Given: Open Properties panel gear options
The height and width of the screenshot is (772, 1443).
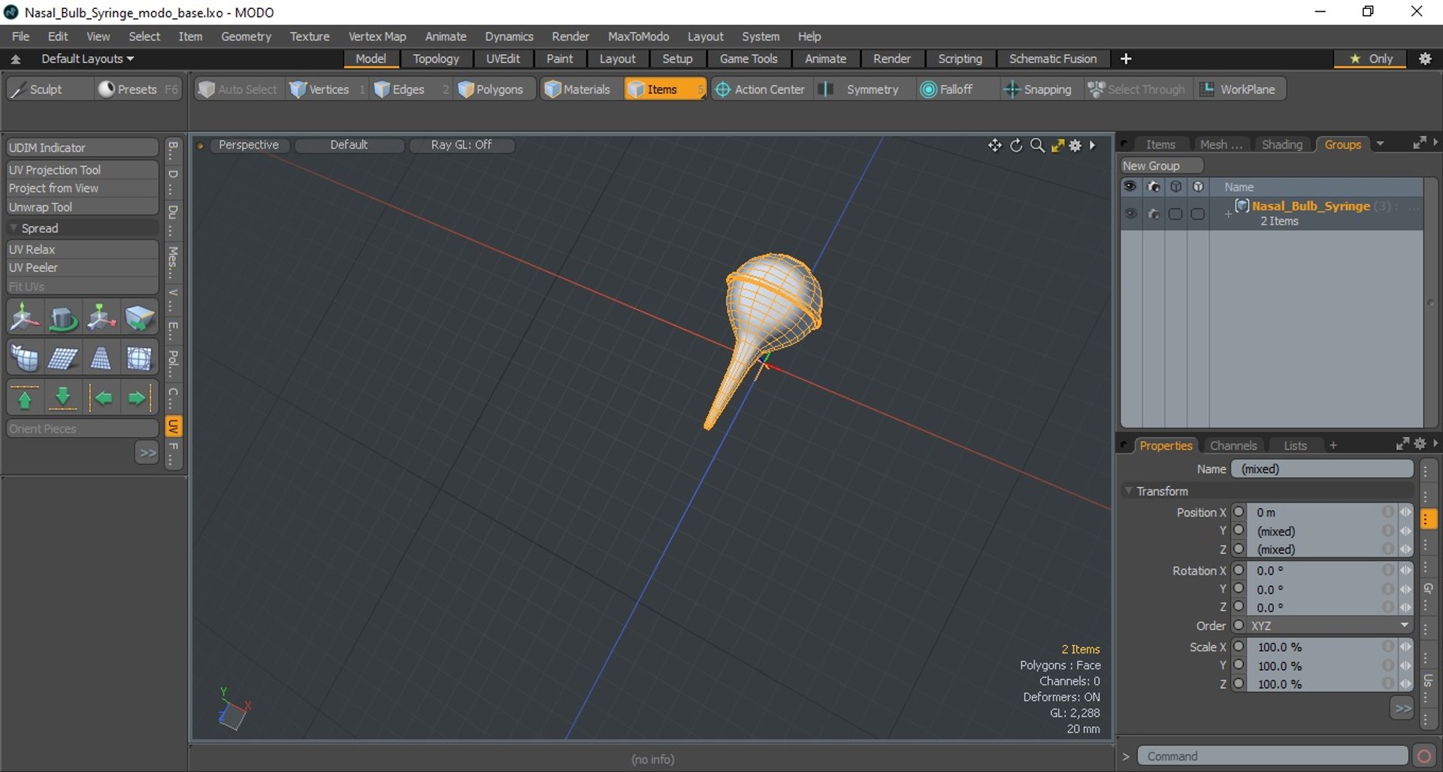Looking at the screenshot, I should coord(1420,444).
